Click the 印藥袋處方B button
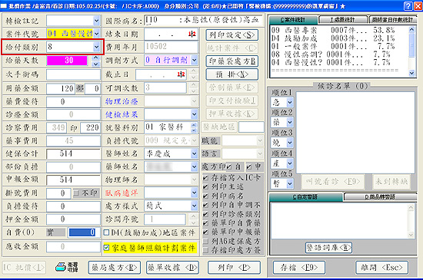423x280 pixels. [x=231, y=61]
